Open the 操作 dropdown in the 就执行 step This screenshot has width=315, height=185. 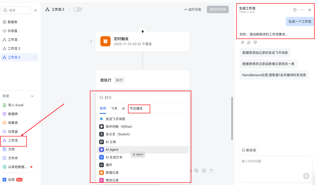(119, 80)
